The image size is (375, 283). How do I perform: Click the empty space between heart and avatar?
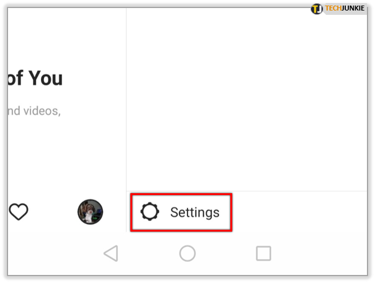pos(53,212)
